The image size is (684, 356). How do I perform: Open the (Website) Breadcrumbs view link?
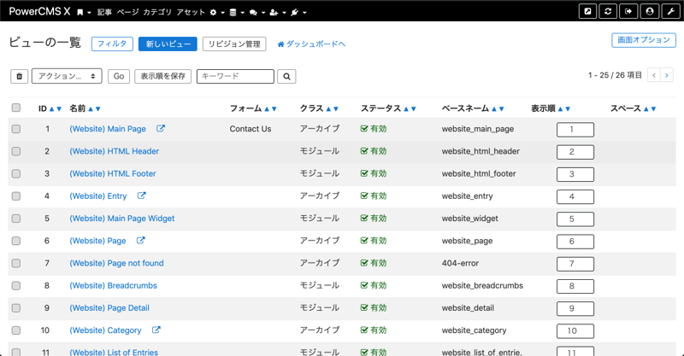(113, 285)
